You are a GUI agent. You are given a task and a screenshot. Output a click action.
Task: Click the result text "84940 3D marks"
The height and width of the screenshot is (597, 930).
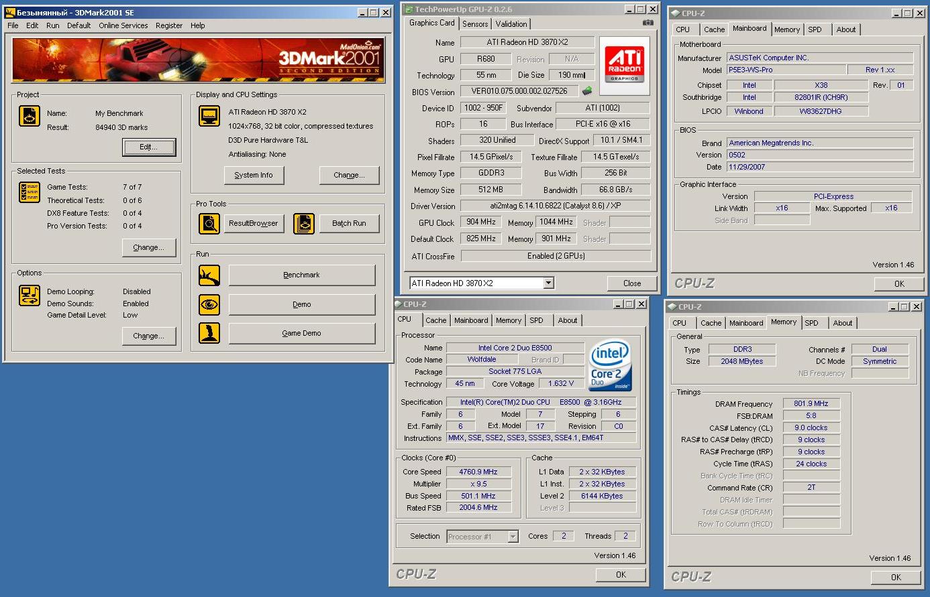121,127
